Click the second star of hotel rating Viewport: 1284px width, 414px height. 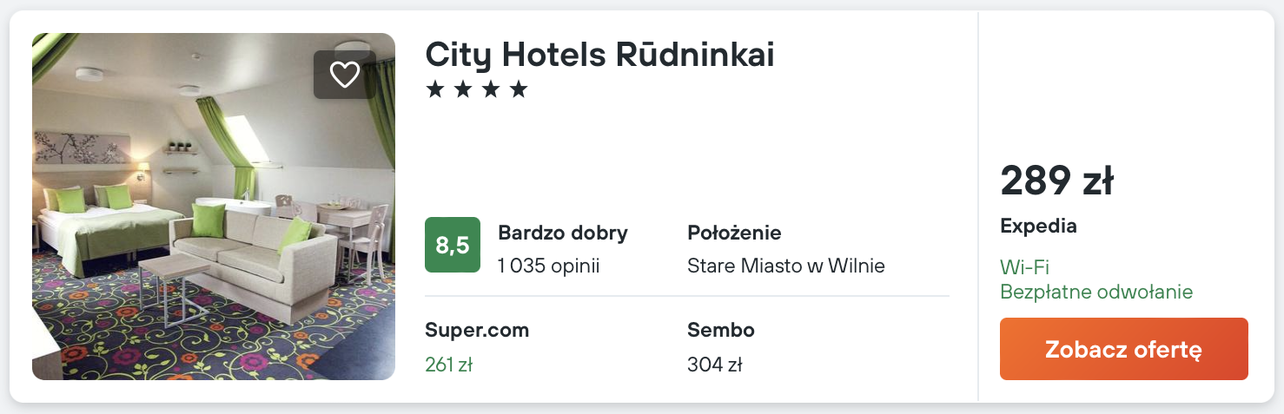coord(462,89)
